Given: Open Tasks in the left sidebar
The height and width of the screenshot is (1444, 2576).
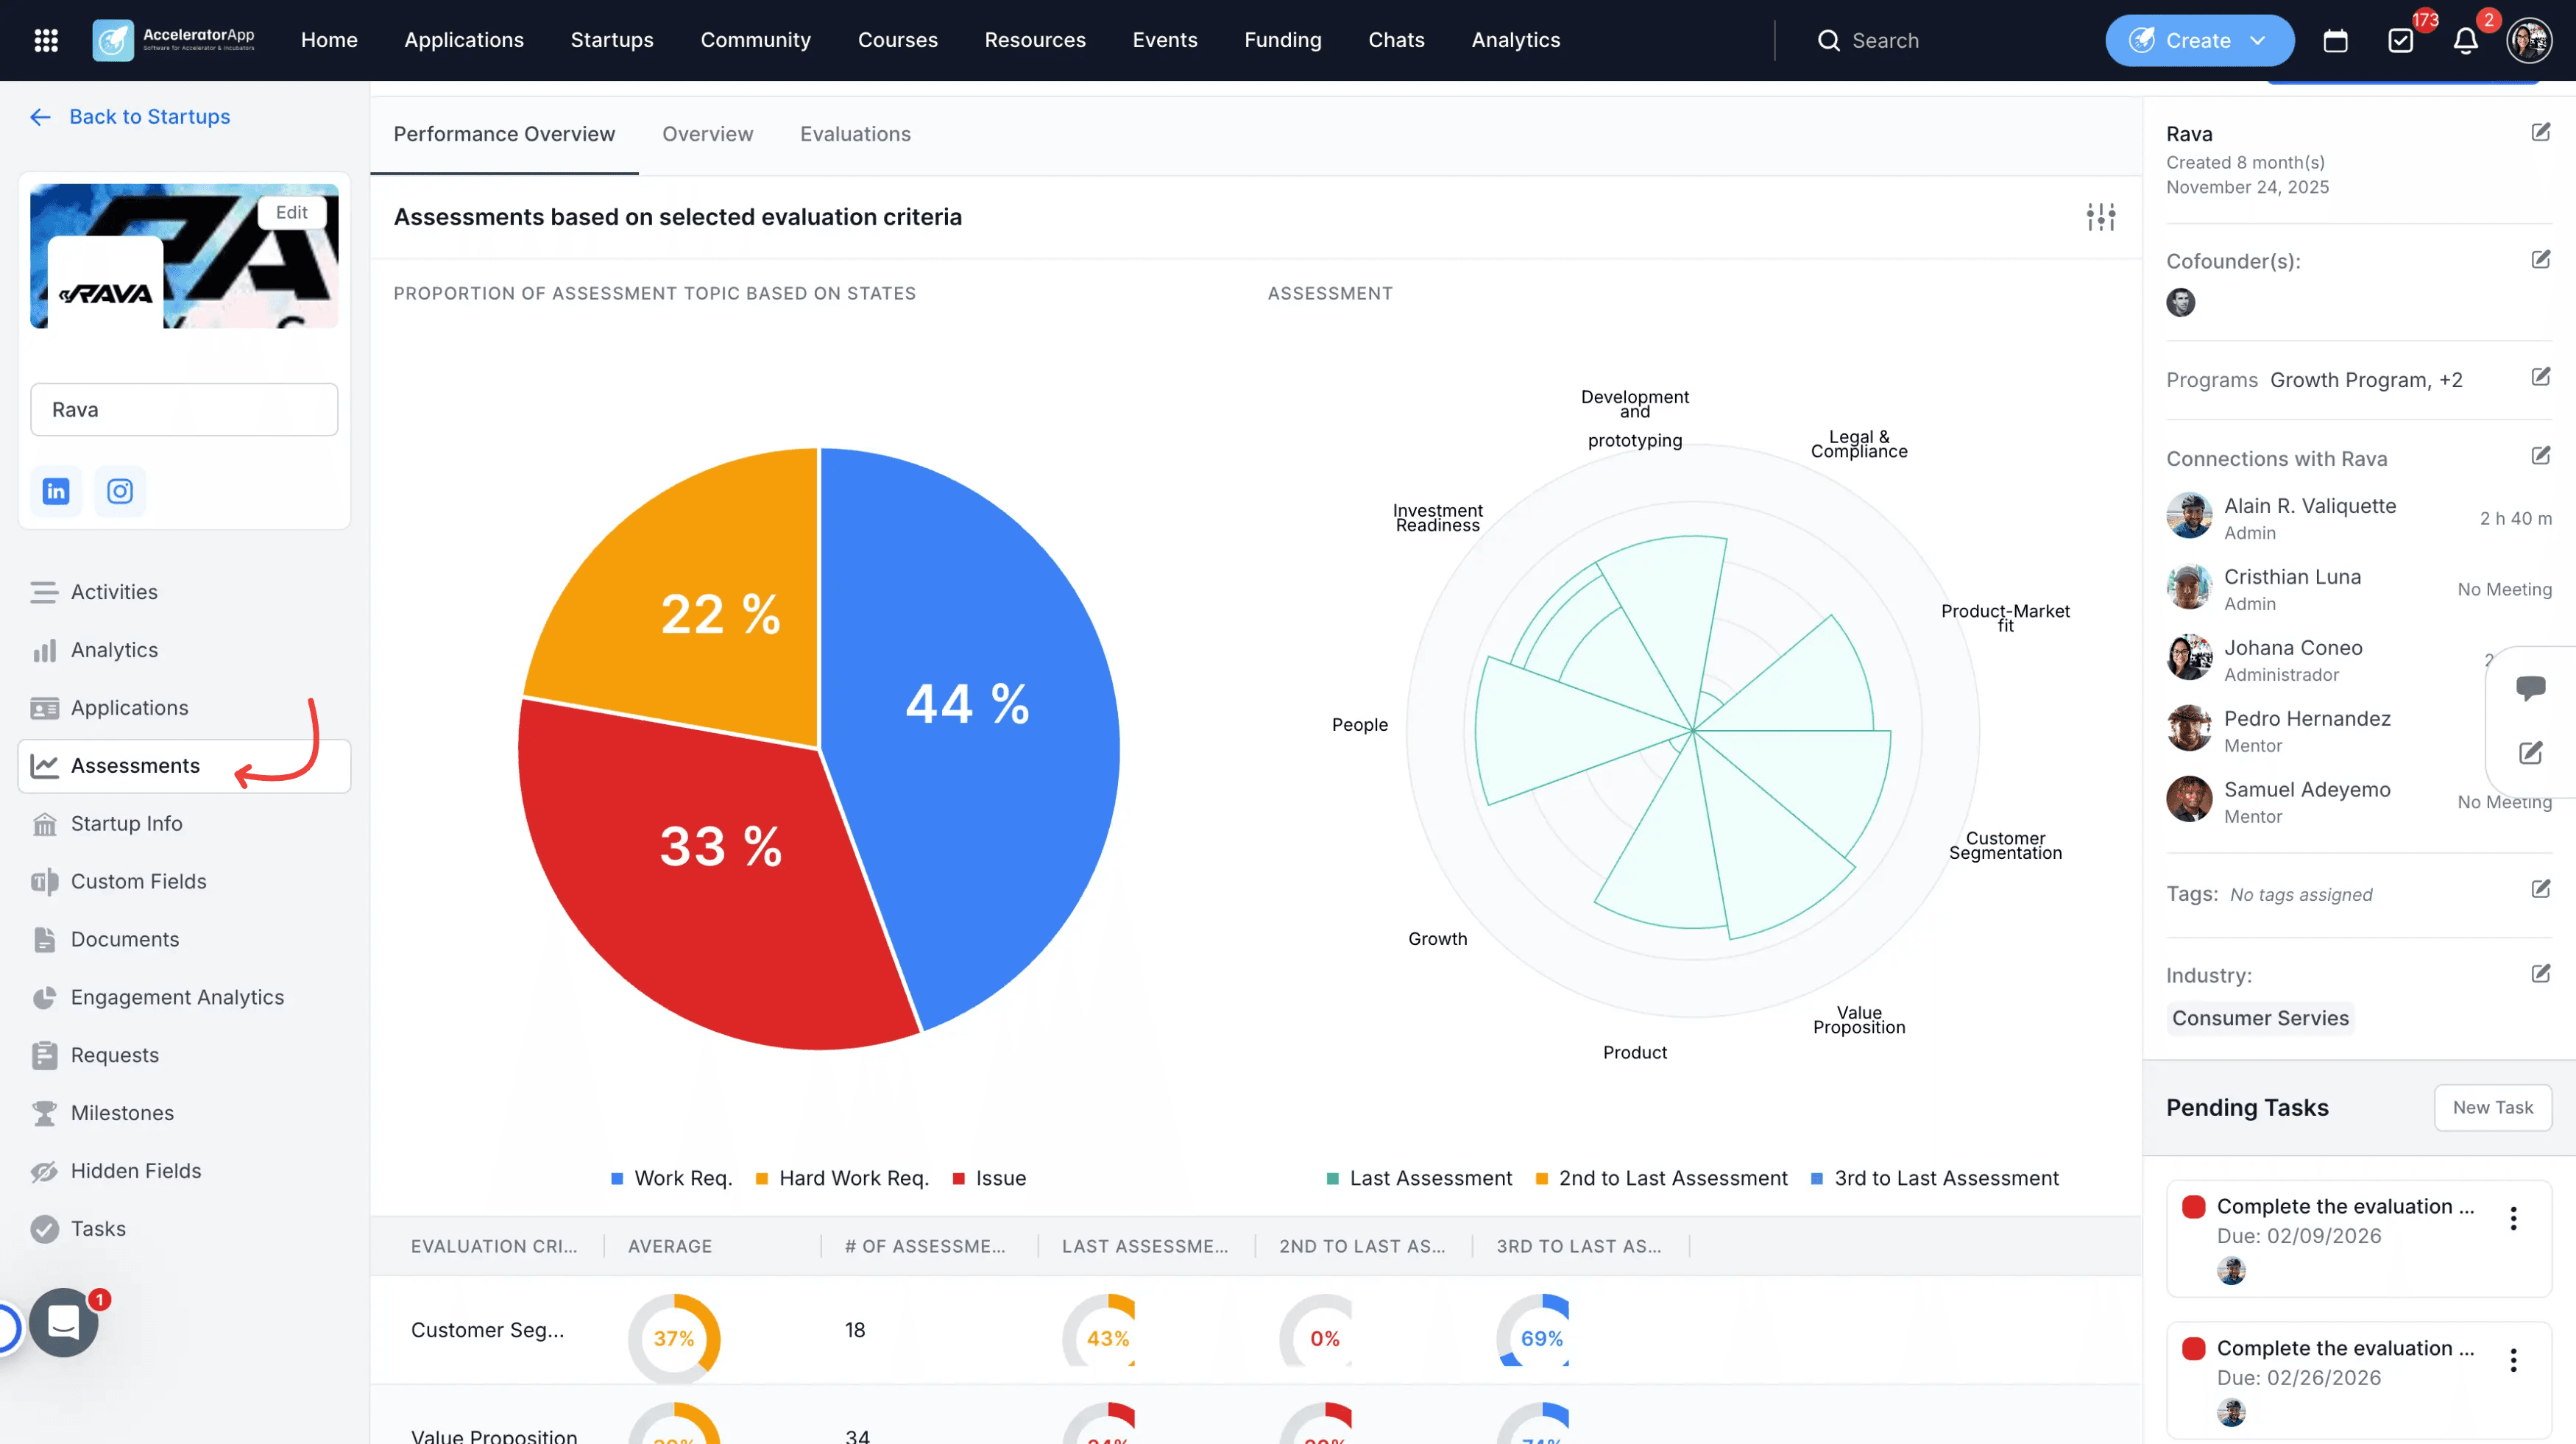Looking at the screenshot, I should (x=184, y=1229).
